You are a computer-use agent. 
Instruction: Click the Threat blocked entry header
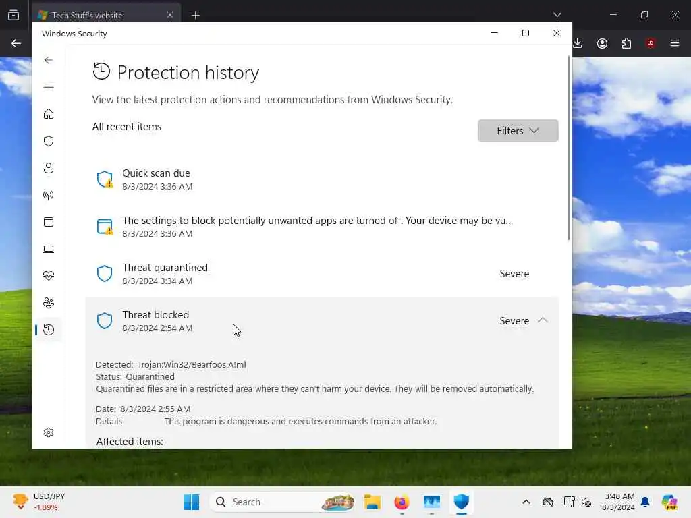click(322, 321)
